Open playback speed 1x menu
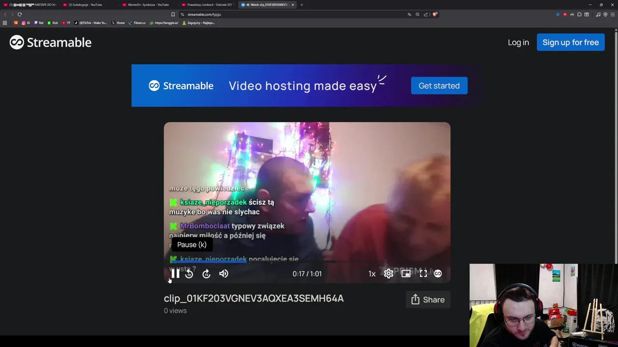The width and height of the screenshot is (618, 347). tap(372, 274)
